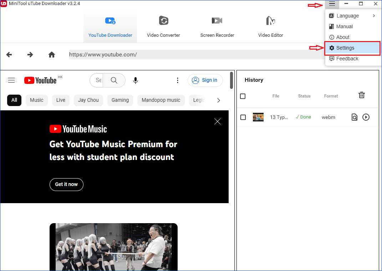Select all history items via header checkbox
This screenshot has height=271, width=382.
[x=243, y=96]
